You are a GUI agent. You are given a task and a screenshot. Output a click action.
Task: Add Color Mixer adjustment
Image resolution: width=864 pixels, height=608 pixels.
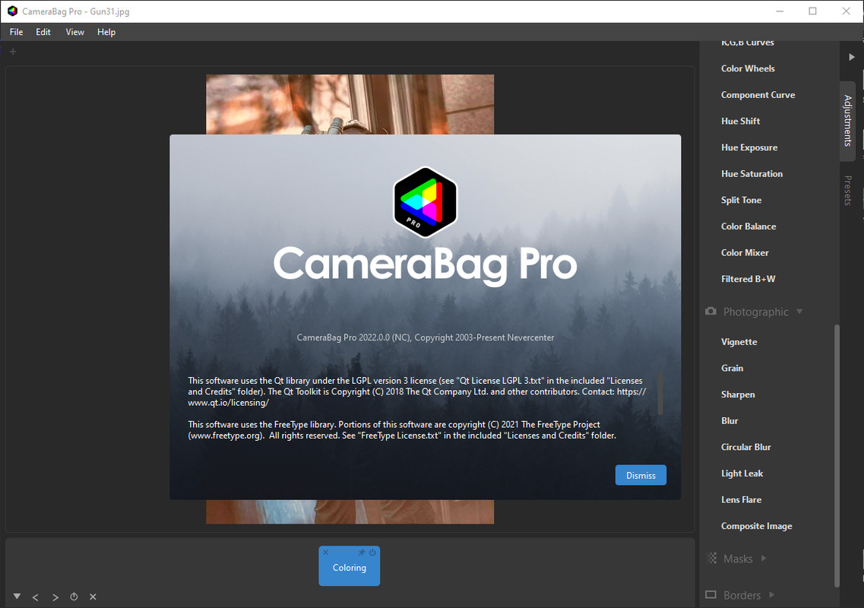(745, 252)
